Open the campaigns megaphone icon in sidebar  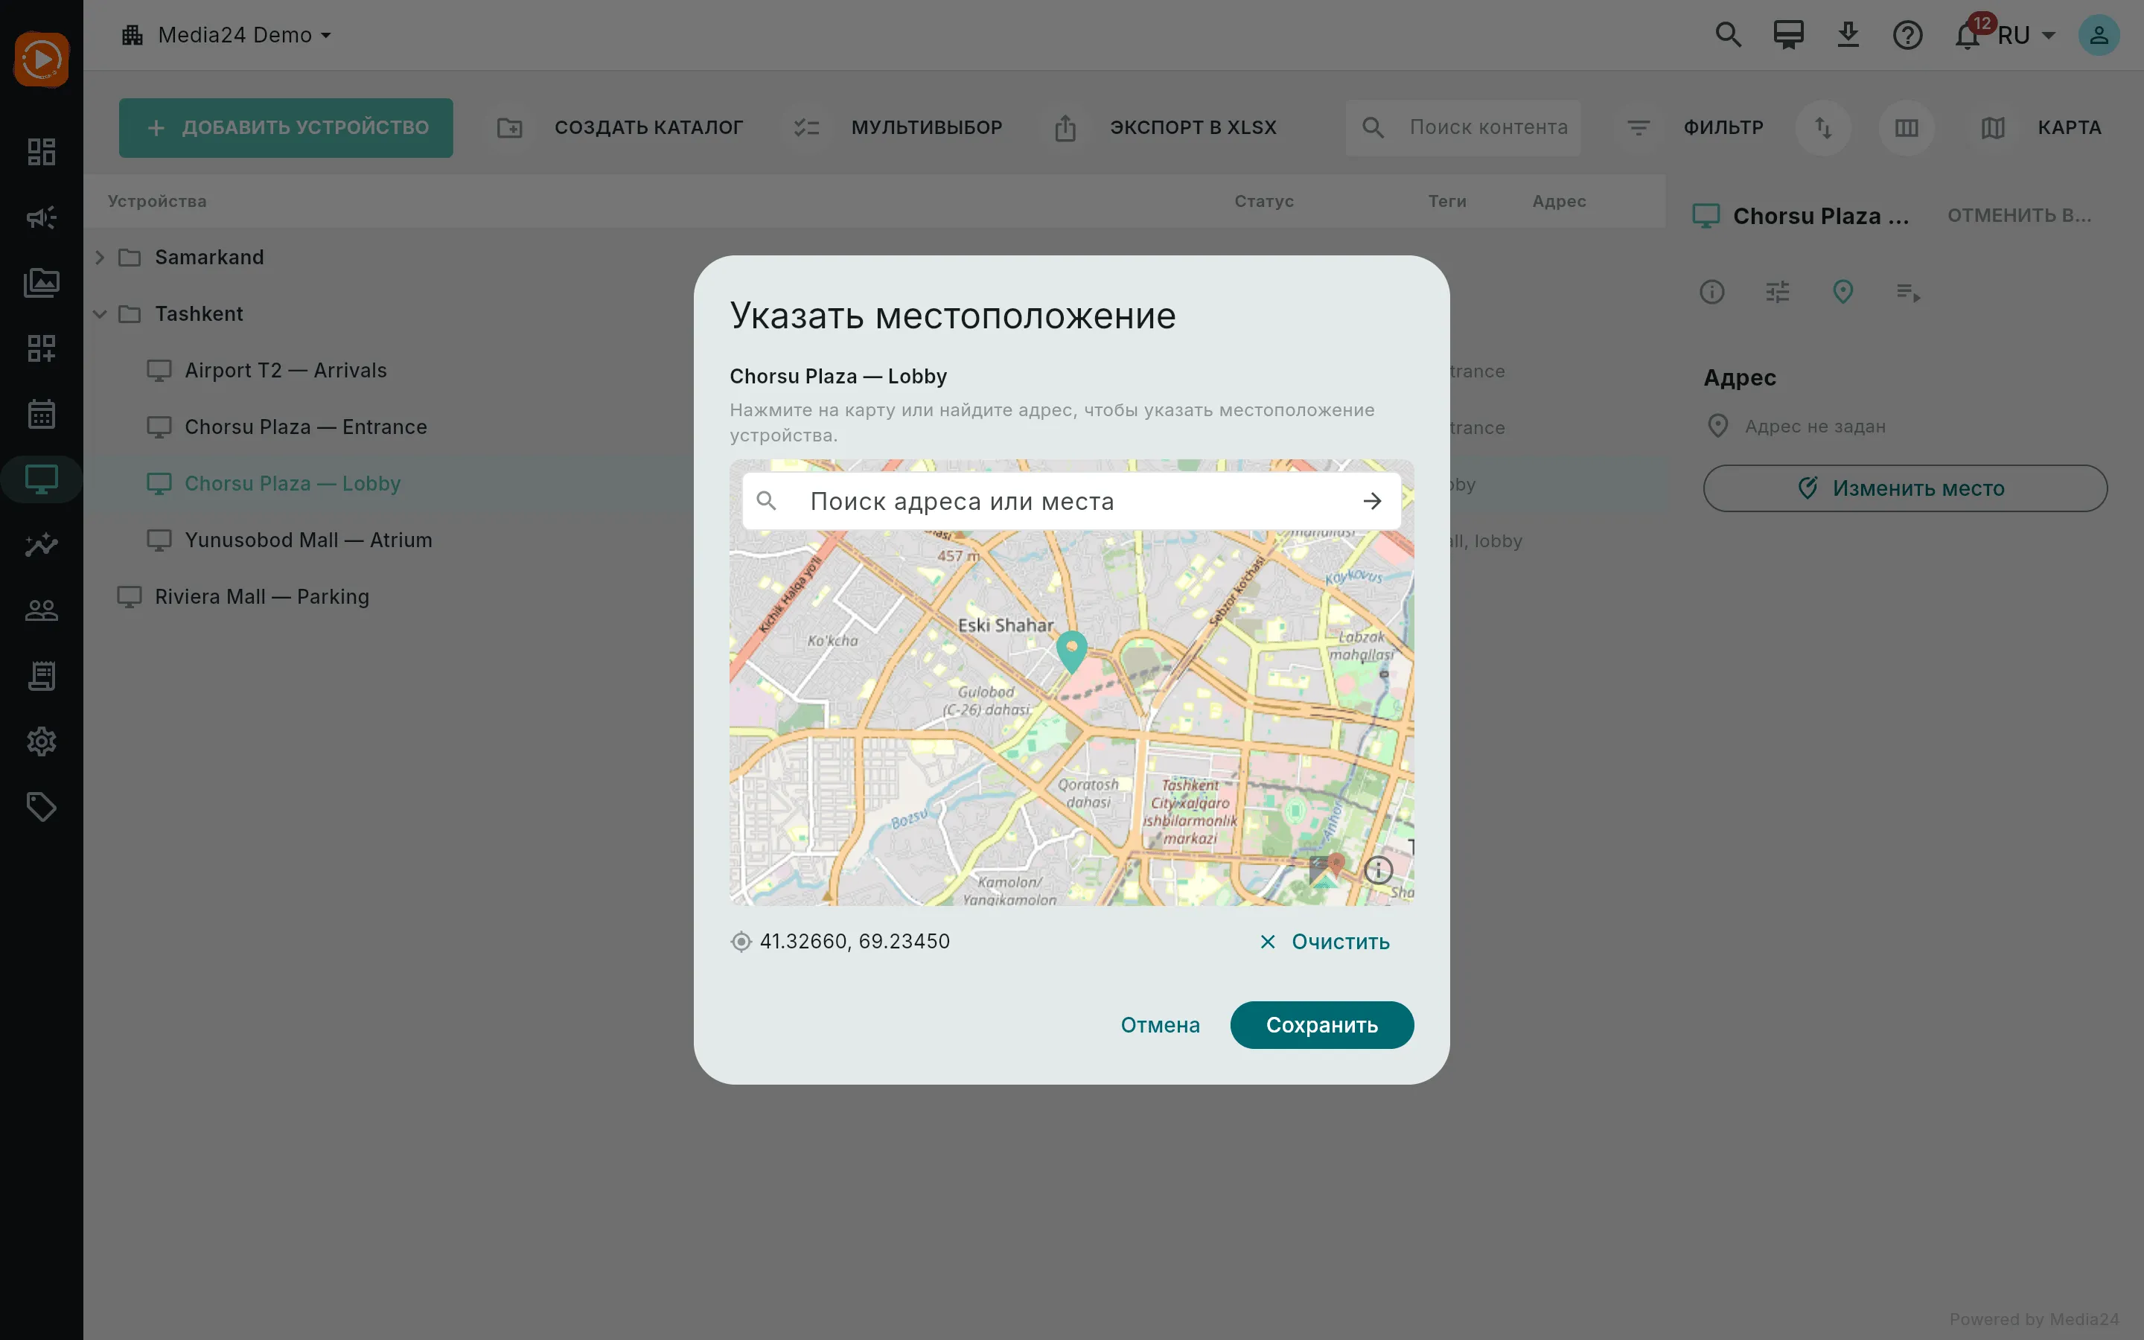click(42, 217)
